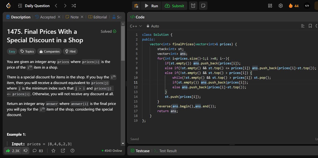318x158 pixels.
Task: Open the Daily Question problem list
Action: click(x=34, y=6)
